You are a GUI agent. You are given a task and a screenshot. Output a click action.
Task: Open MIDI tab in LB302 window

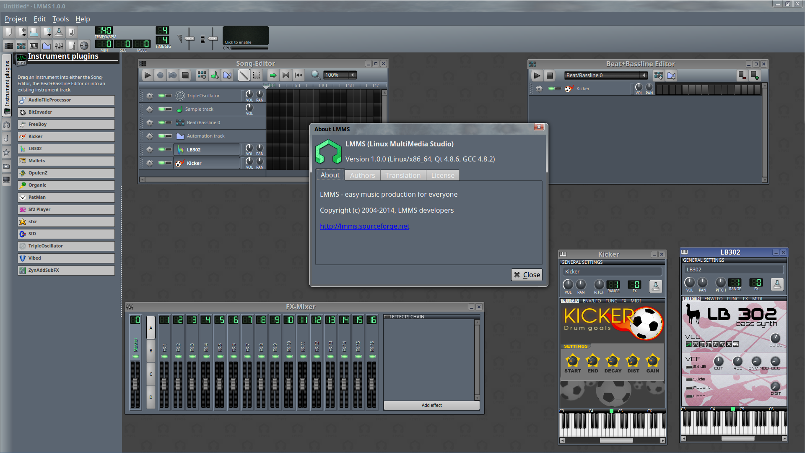[757, 299]
